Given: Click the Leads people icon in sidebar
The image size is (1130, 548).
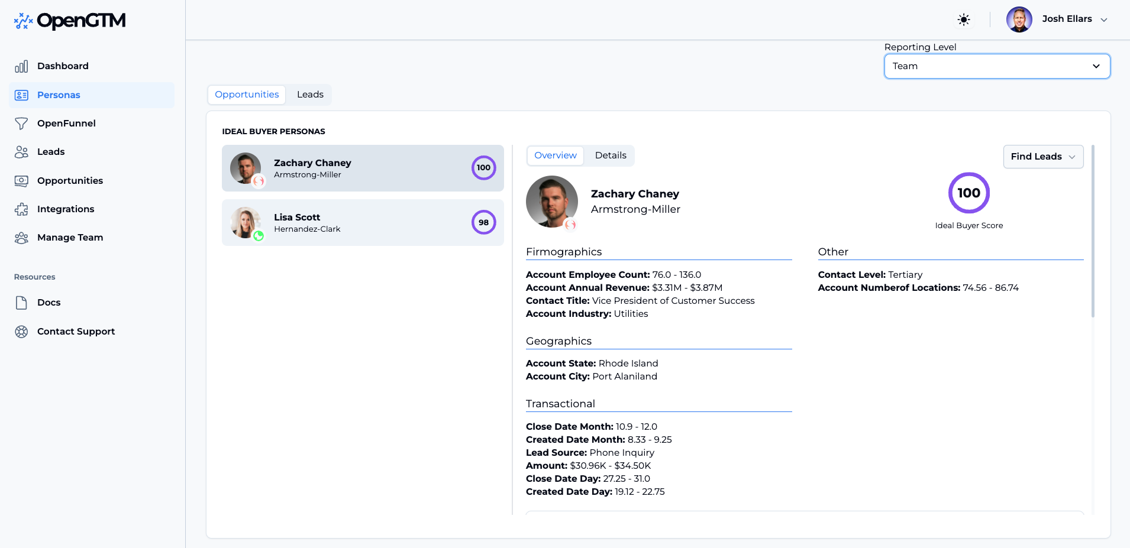Looking at the screenshot, I should tap(21, 152).
